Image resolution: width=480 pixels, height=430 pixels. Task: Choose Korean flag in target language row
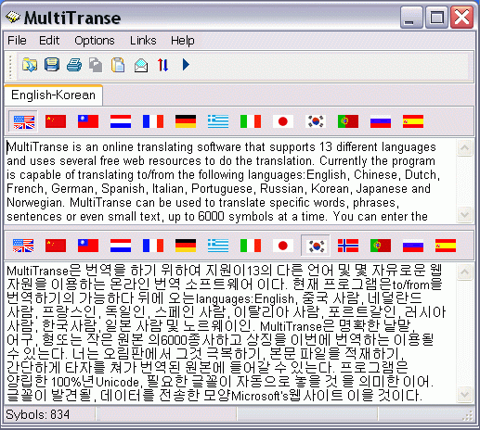tap(316, 247)
